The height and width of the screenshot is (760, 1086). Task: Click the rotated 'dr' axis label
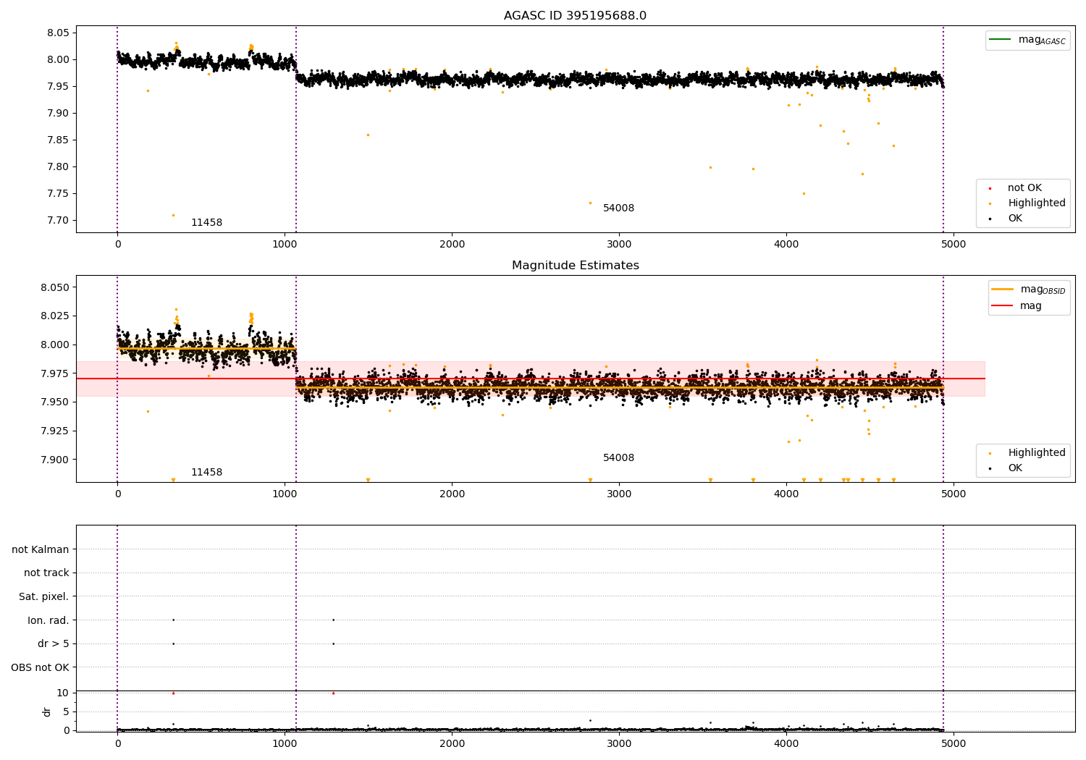pyautogui.click(x=47, y=712)
